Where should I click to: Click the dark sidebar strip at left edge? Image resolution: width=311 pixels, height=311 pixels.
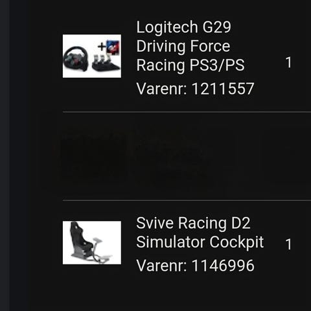click(x=5, y=155)
